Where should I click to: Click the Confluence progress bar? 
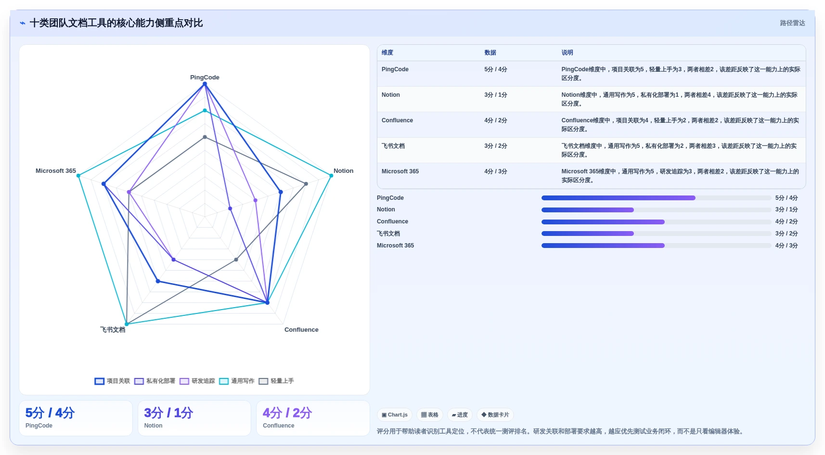(656, 222)
